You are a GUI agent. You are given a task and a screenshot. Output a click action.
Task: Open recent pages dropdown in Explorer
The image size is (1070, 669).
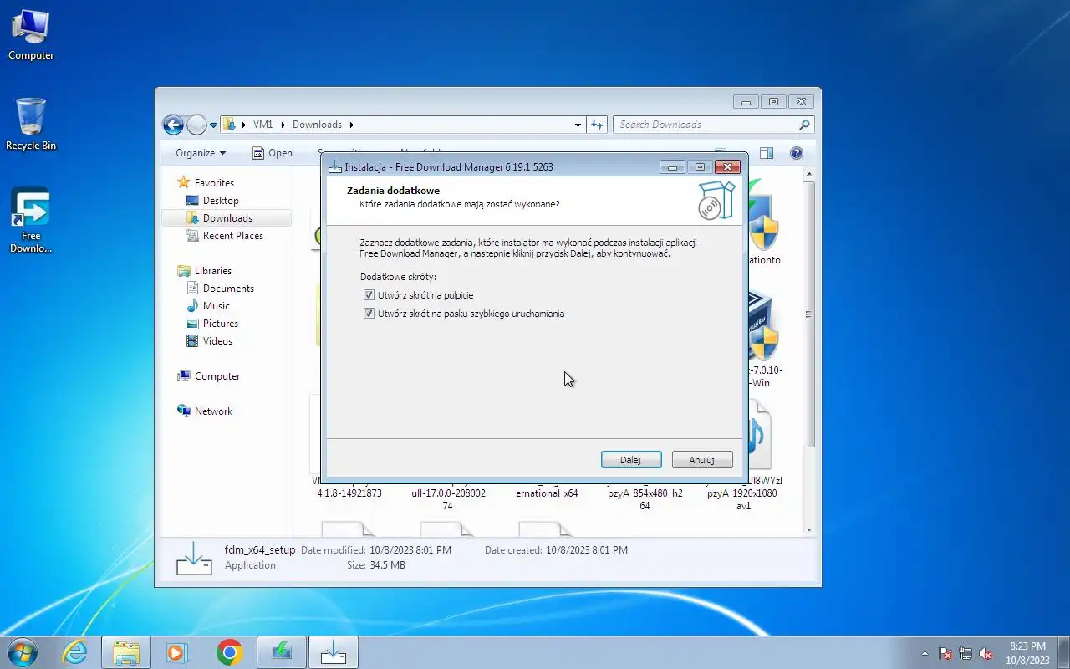[x=213, y=125]
